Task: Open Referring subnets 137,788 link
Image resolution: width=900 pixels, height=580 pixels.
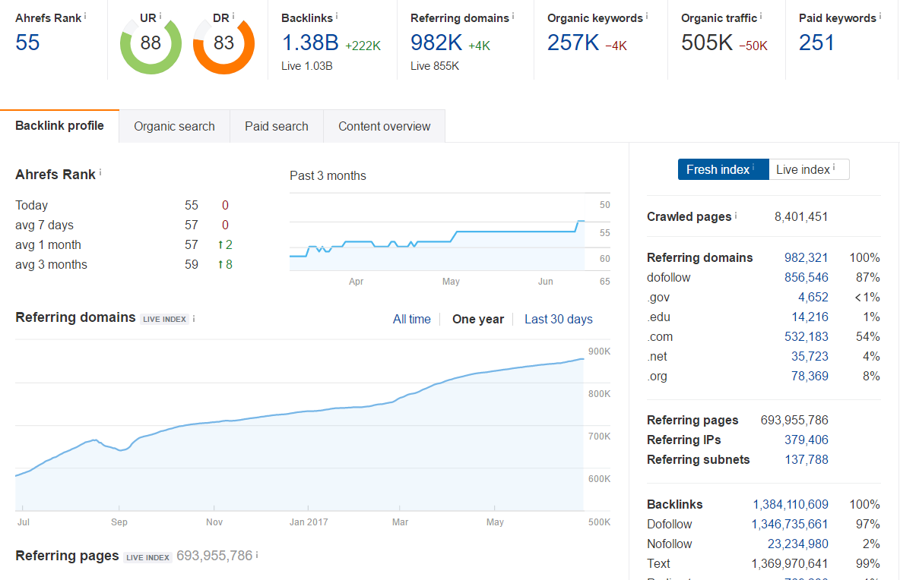Action: pos(807,459)
